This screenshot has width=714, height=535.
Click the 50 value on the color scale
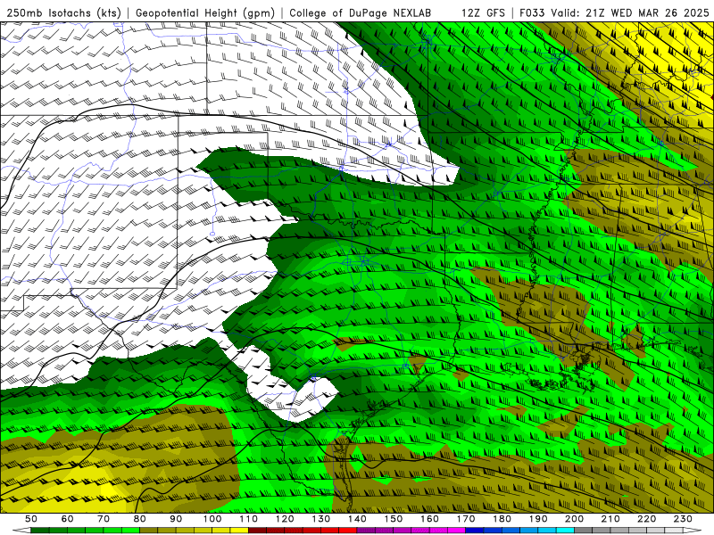31,519
